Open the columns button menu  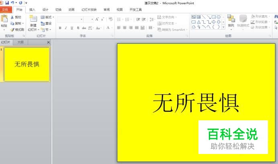pyautogui.click(x=151, y=28)
